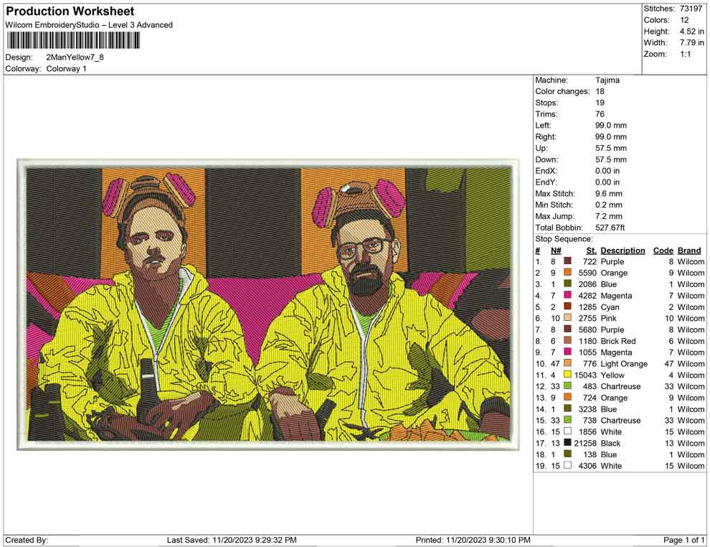Click the 'Created By:' footer label

coord(27,541)
